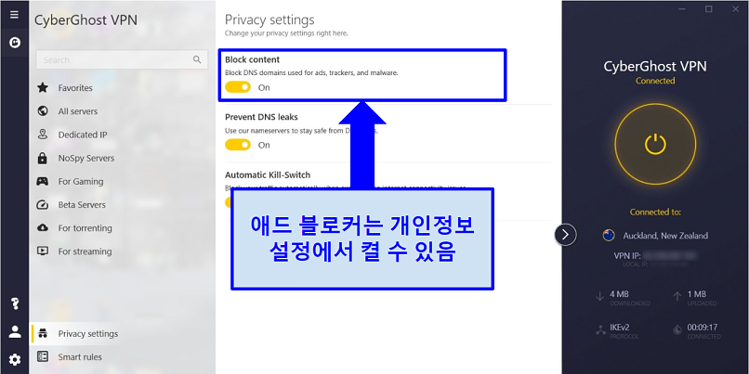Open the user account icon
The height and width of the screenshot is (374, 749).
[15, 331]
